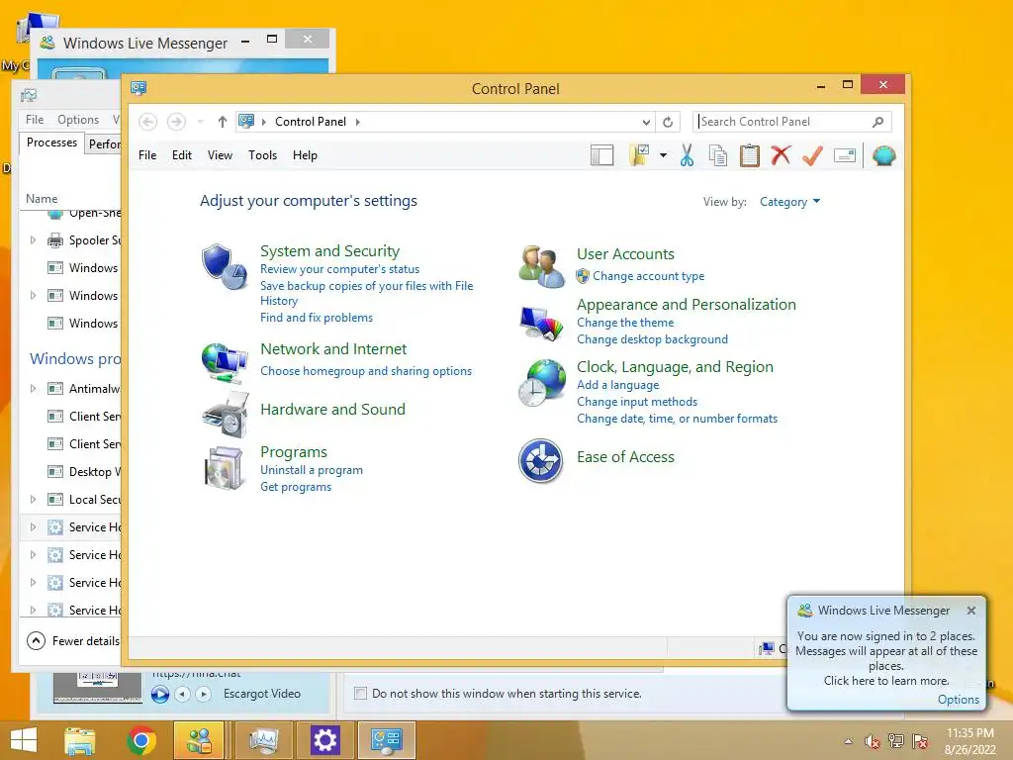Click Uninstall a program link
Viewport: 1013px width, 760px height.
click(x=312, y=470)
